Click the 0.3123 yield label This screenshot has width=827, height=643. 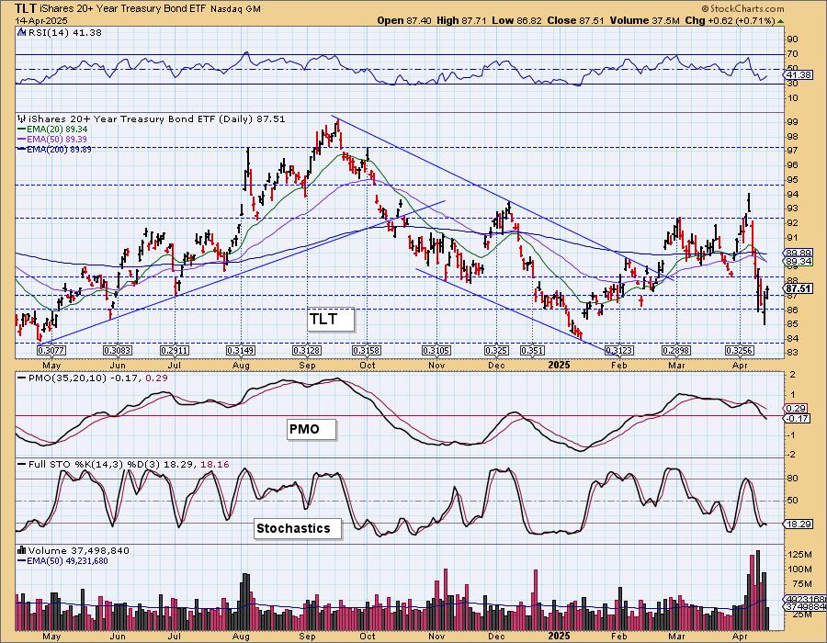click(618, 350)
